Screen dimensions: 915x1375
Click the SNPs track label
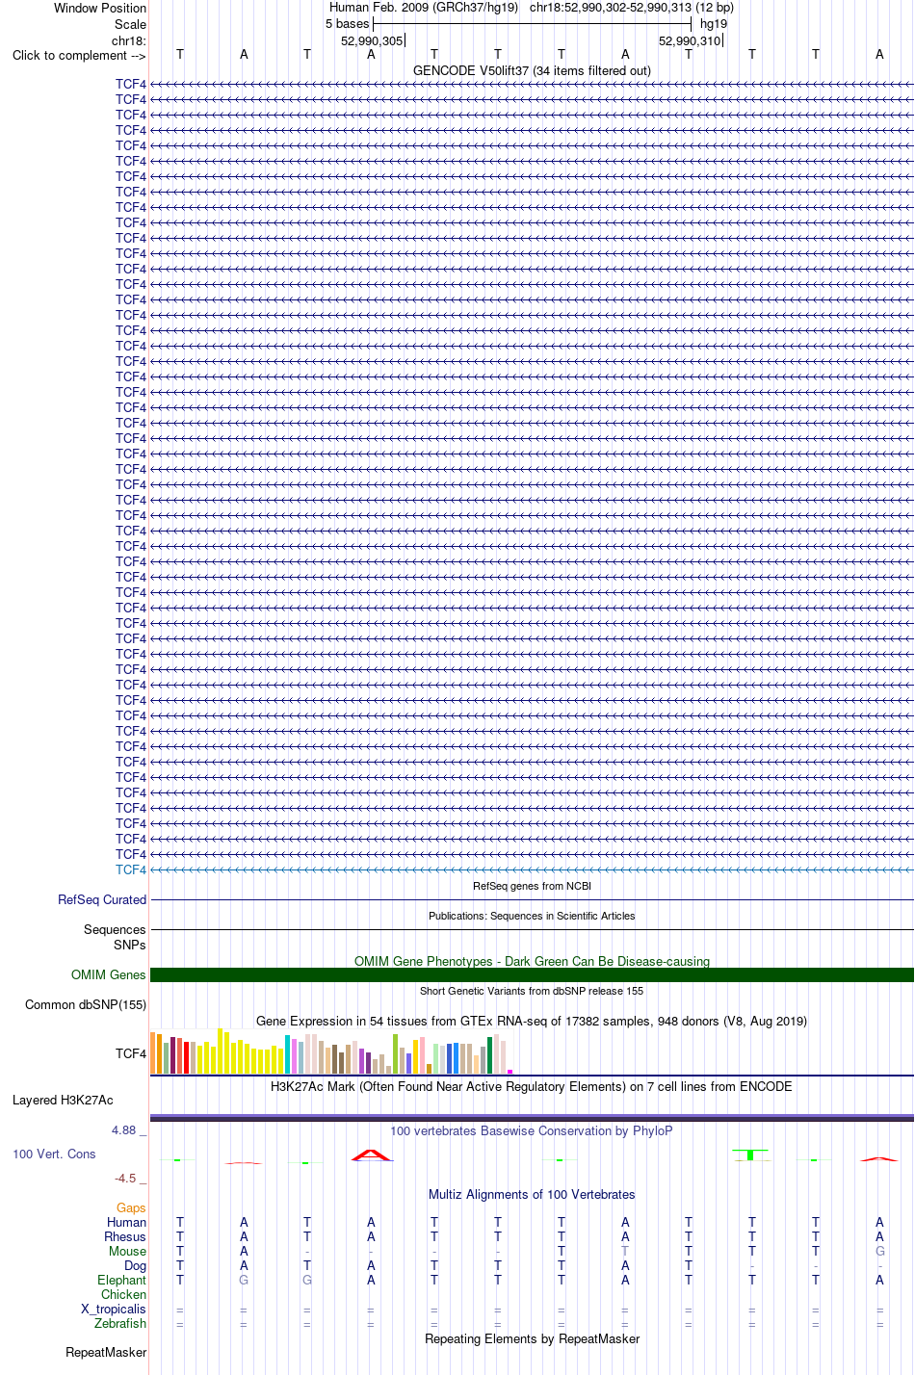(x=129, y=945)
